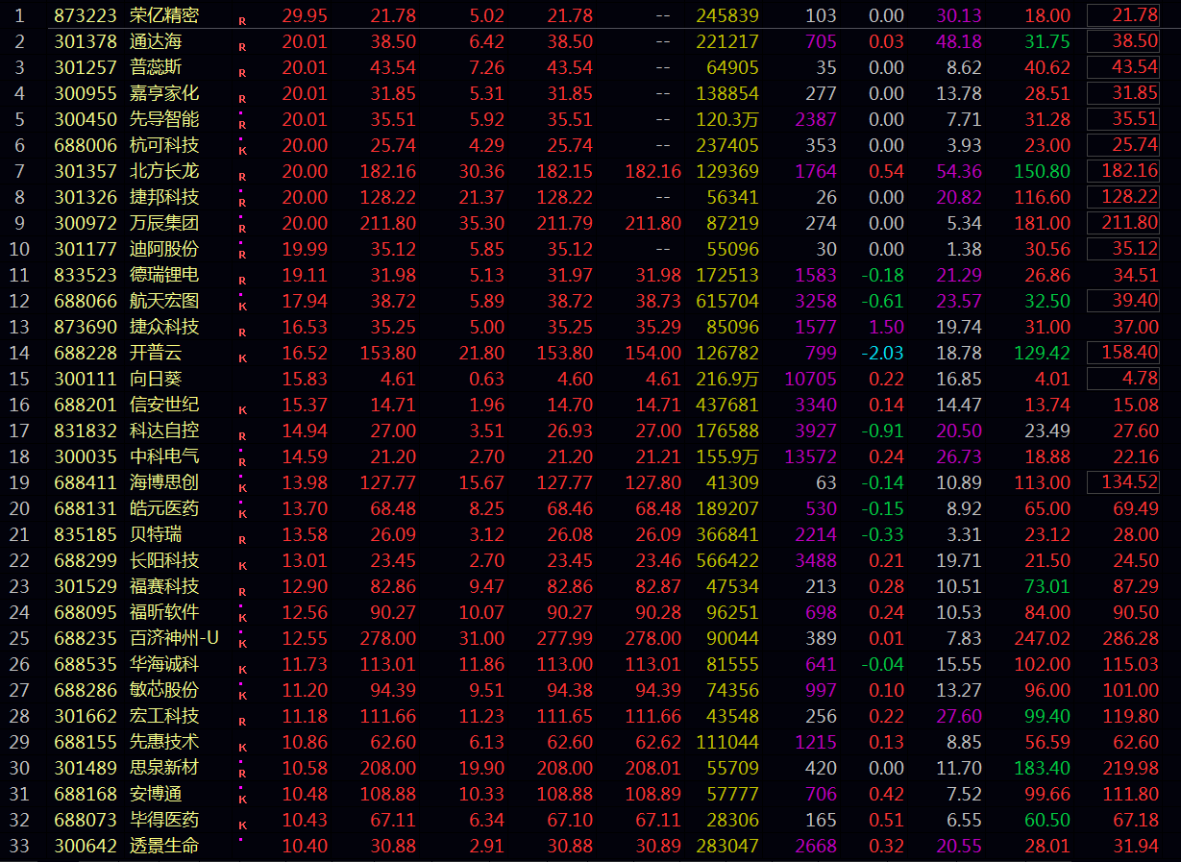
Task: Click volume 216.9万 for 向日葵
Action: [727, 379]
